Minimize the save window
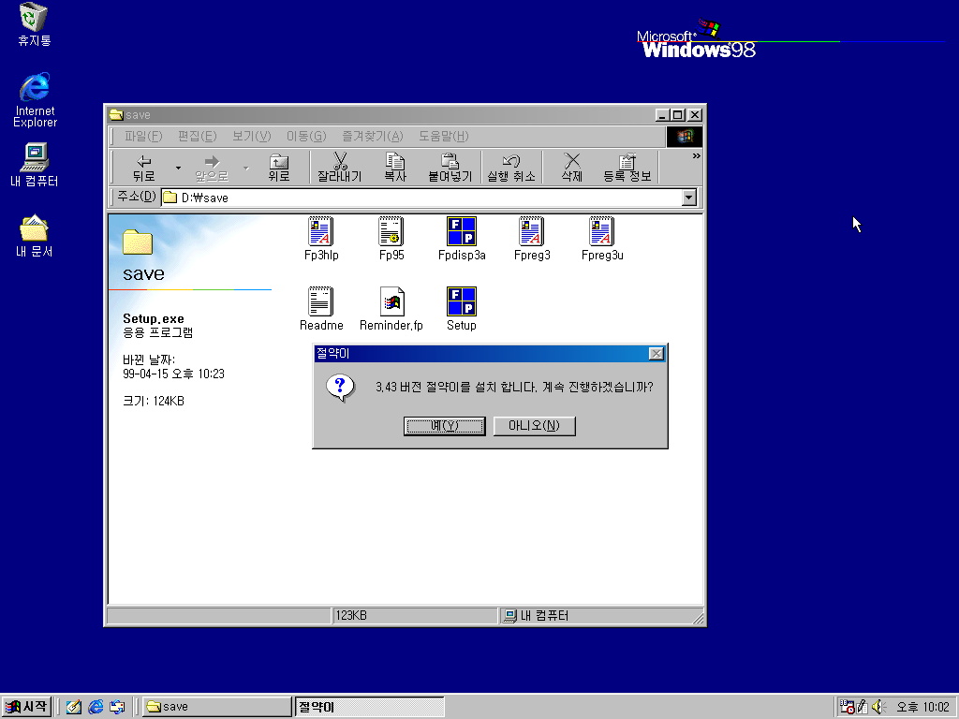This screenshot has height=719, width=959. pos(662,115)
